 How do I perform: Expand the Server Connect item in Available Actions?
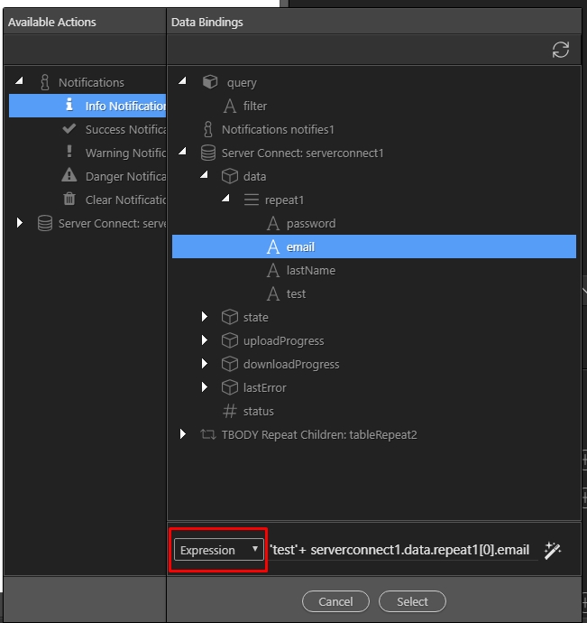[20, 222]
